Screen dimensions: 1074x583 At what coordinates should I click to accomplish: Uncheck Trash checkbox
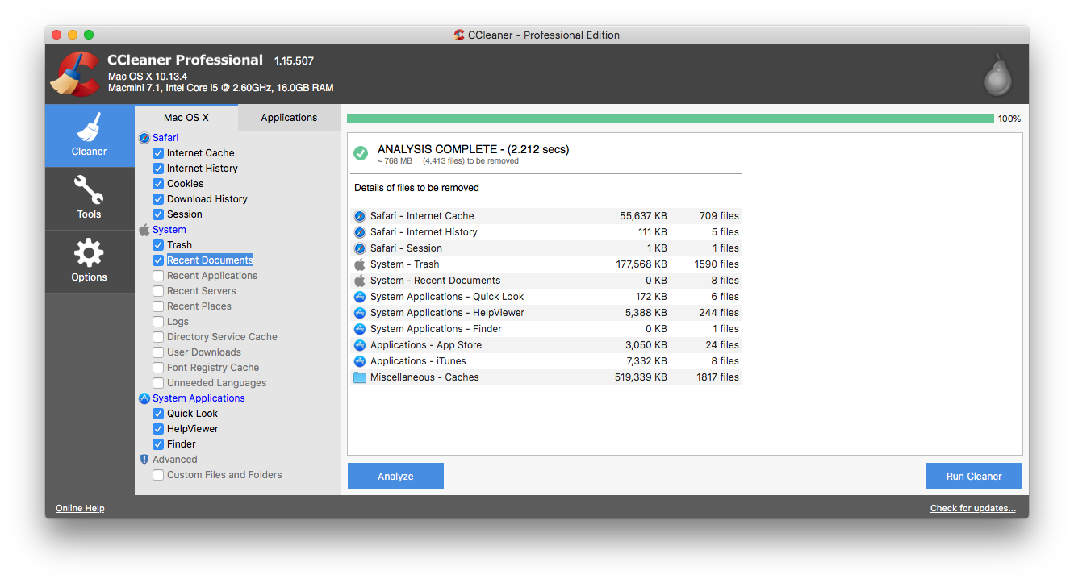point(158,245)
